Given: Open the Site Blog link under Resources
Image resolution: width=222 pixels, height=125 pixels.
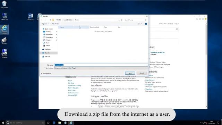Looking at the screenshot, I should tap(71, 83).
